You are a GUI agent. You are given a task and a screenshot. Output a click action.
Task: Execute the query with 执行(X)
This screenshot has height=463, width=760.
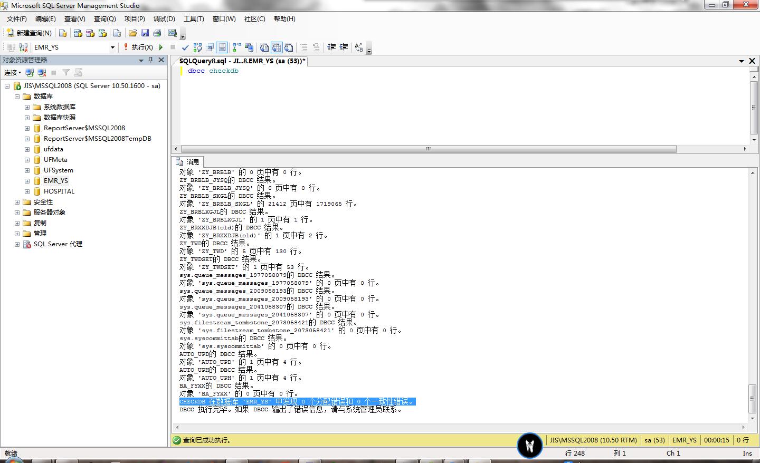(x=138, y=47)
